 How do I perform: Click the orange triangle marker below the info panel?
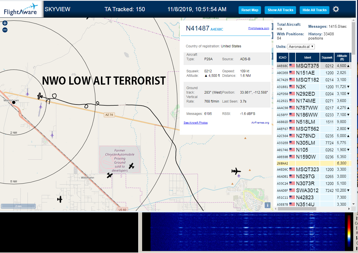(x=245, y=138)
